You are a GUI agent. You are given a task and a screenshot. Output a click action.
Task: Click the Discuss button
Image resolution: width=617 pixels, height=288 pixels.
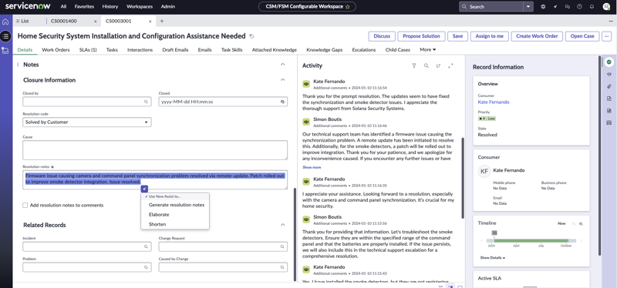[382, 36]
